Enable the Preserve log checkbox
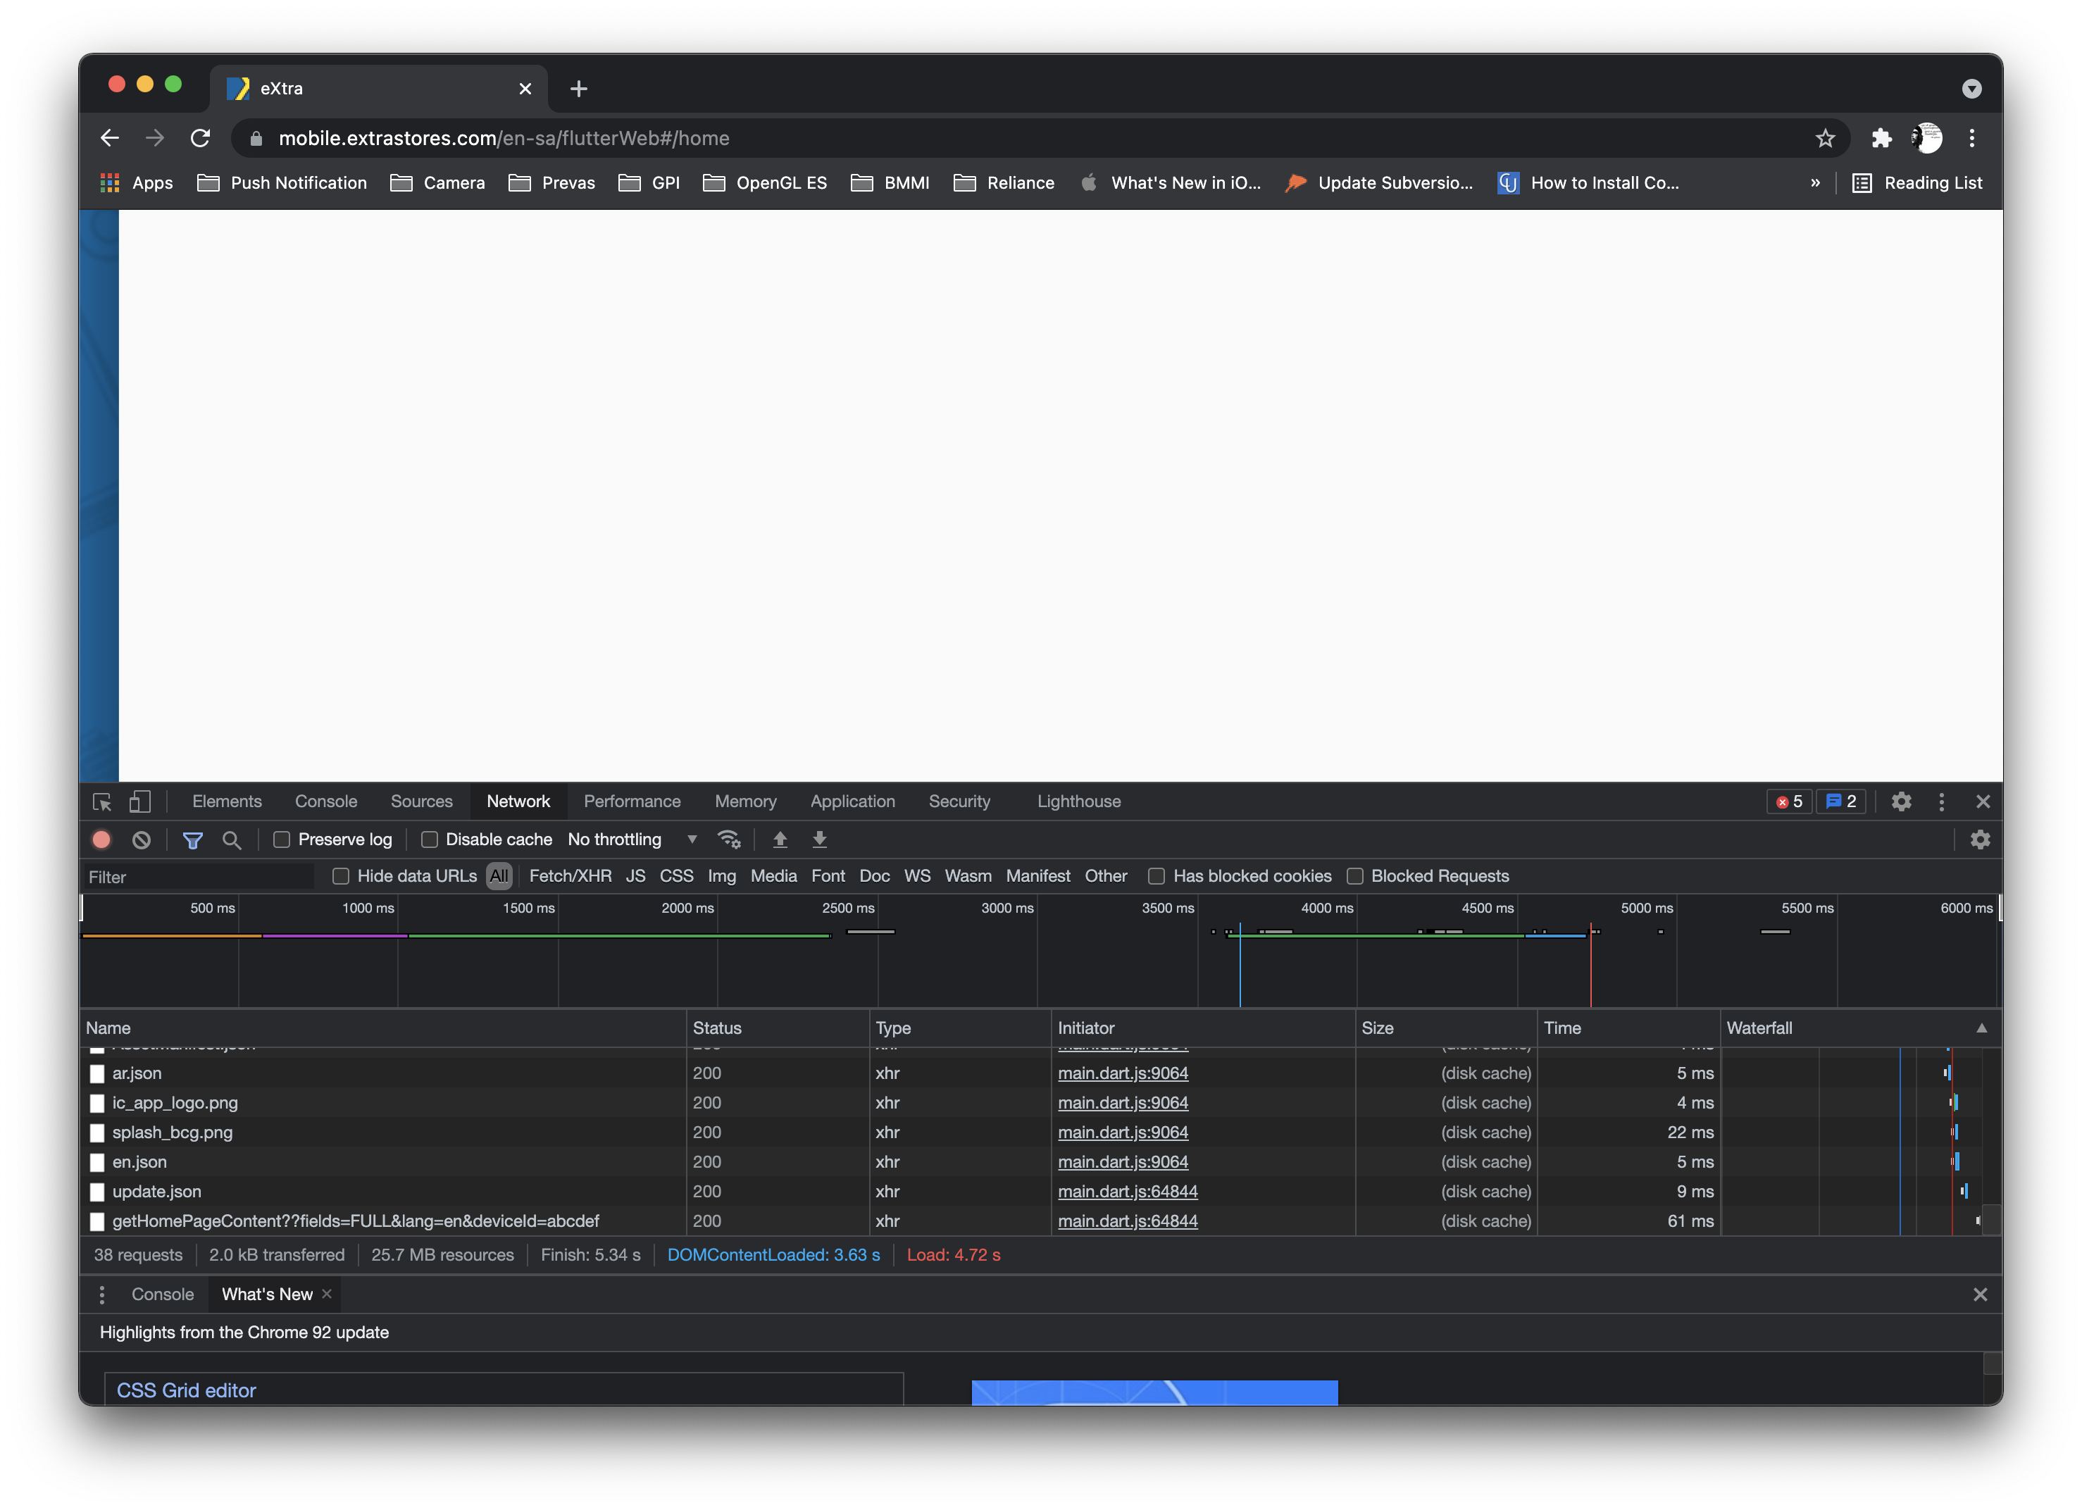Viewport: 2082px width, 1510px height. (282, 839)
